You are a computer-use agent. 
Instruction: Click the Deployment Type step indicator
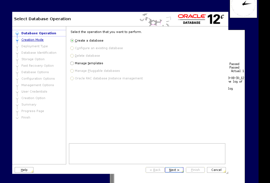click(x=17, y=46)
